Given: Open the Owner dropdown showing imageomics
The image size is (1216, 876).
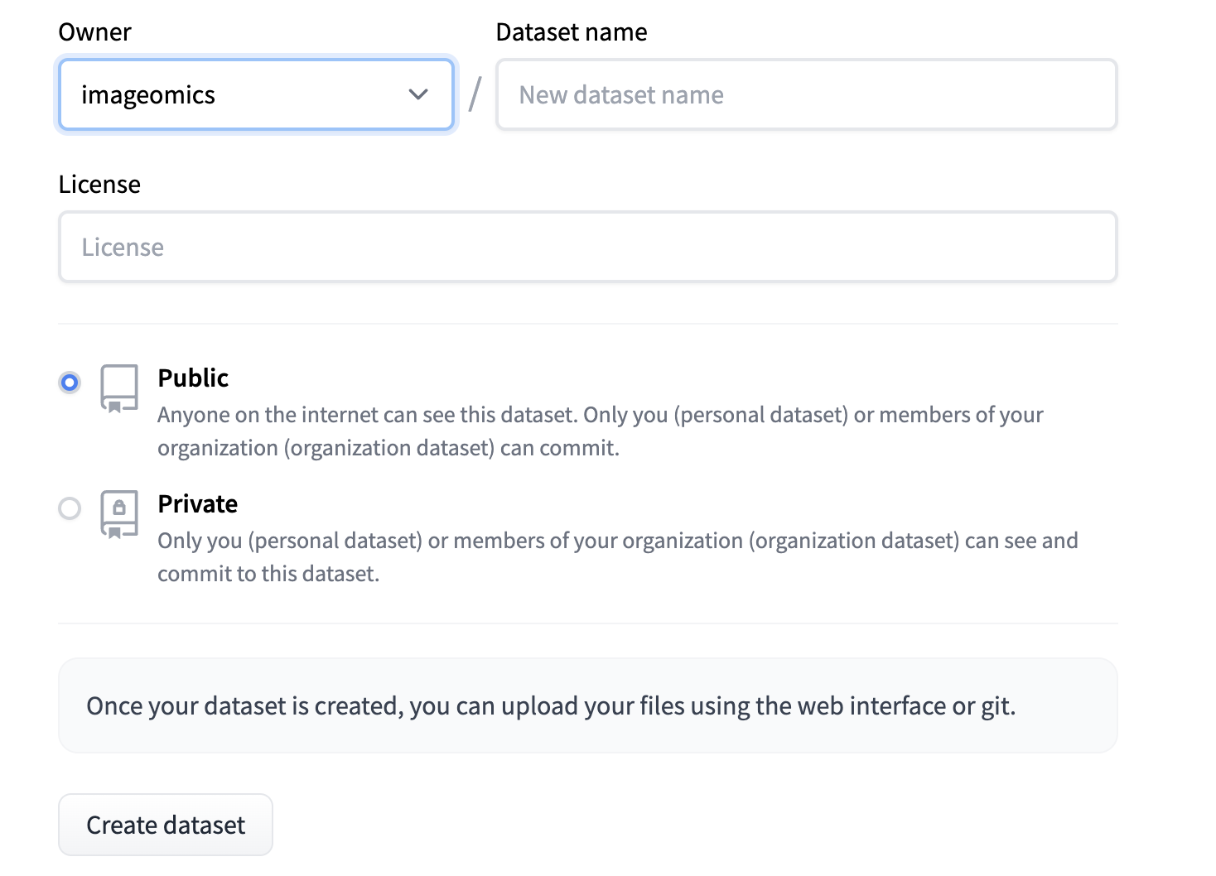Looking at the screenshot, I should [x=257, y=94].
